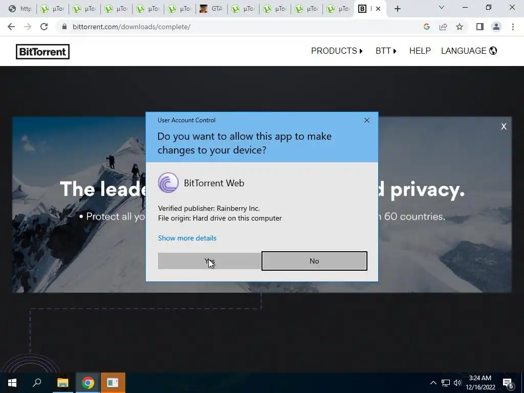Go forward in Chrome
This screenshot has width=524, height=393.
(28, 27)
